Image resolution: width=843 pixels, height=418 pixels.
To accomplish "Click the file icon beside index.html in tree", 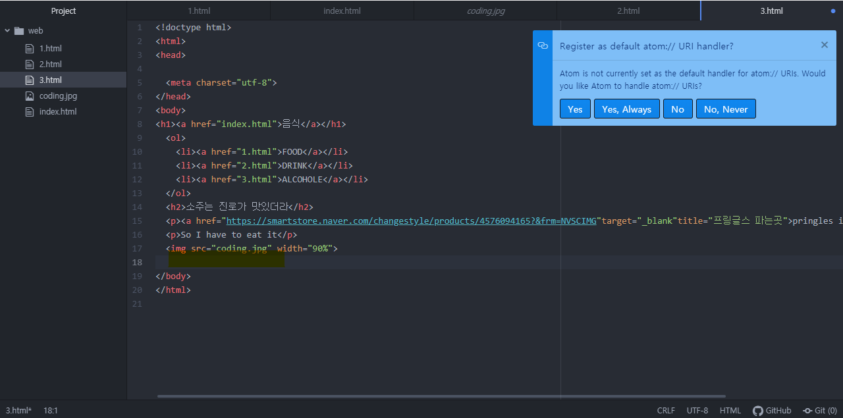I will pyautogui.click(x=29, y=112).
